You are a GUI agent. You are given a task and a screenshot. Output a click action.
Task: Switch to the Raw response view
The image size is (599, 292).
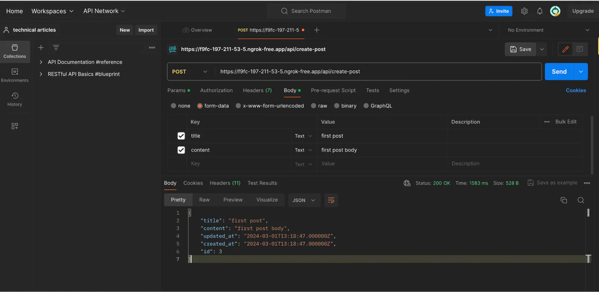coord(204,200)
